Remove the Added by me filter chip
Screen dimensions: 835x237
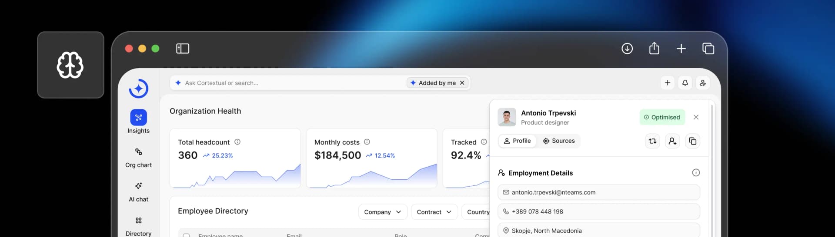[462, 83]
